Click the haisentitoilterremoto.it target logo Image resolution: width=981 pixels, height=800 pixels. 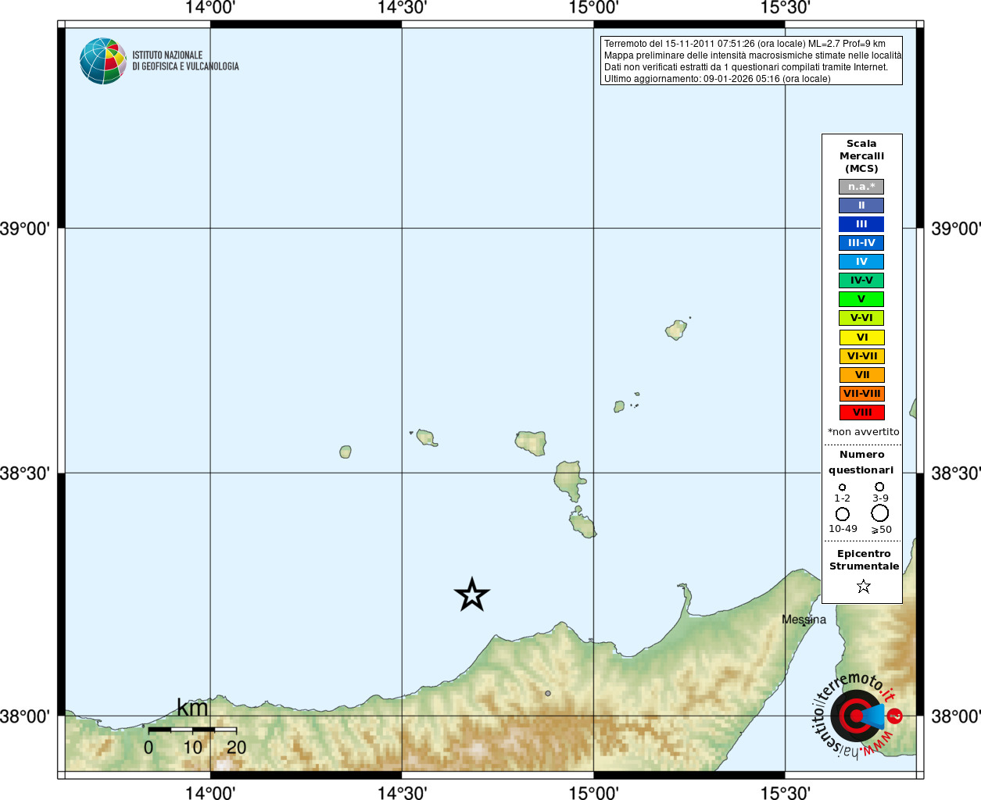pyautogui.click(x=857, y=715)
